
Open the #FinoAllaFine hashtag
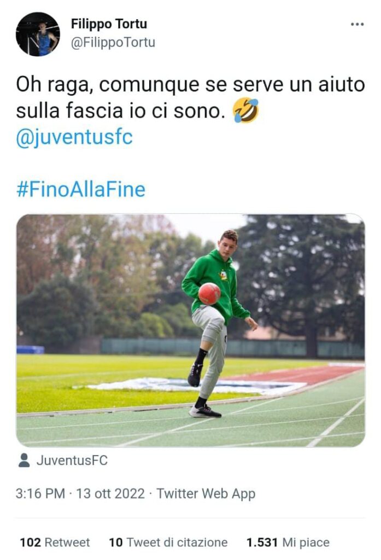(80, 189)
